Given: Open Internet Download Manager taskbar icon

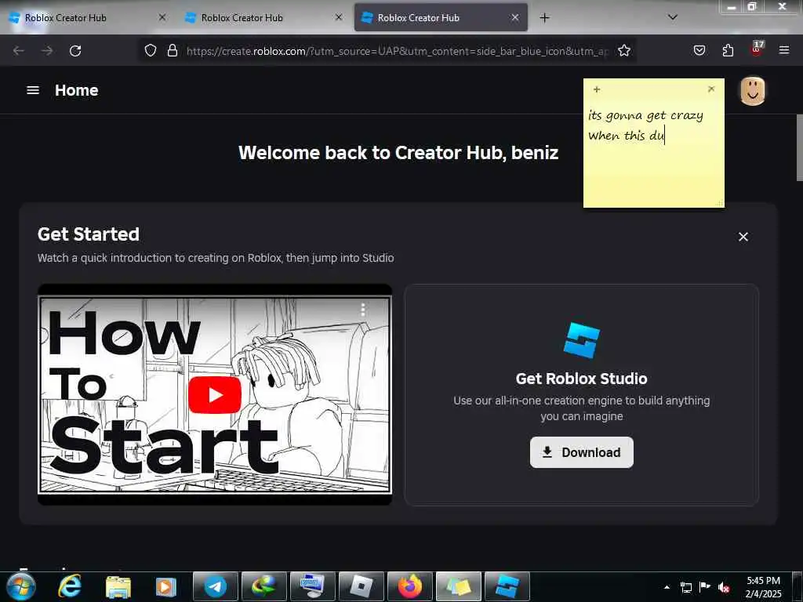Looking at the screenshot, I should click(x=263, y=586).
